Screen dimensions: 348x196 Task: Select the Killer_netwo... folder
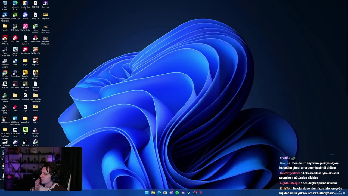pyautogui.click(x=15, y=97)
